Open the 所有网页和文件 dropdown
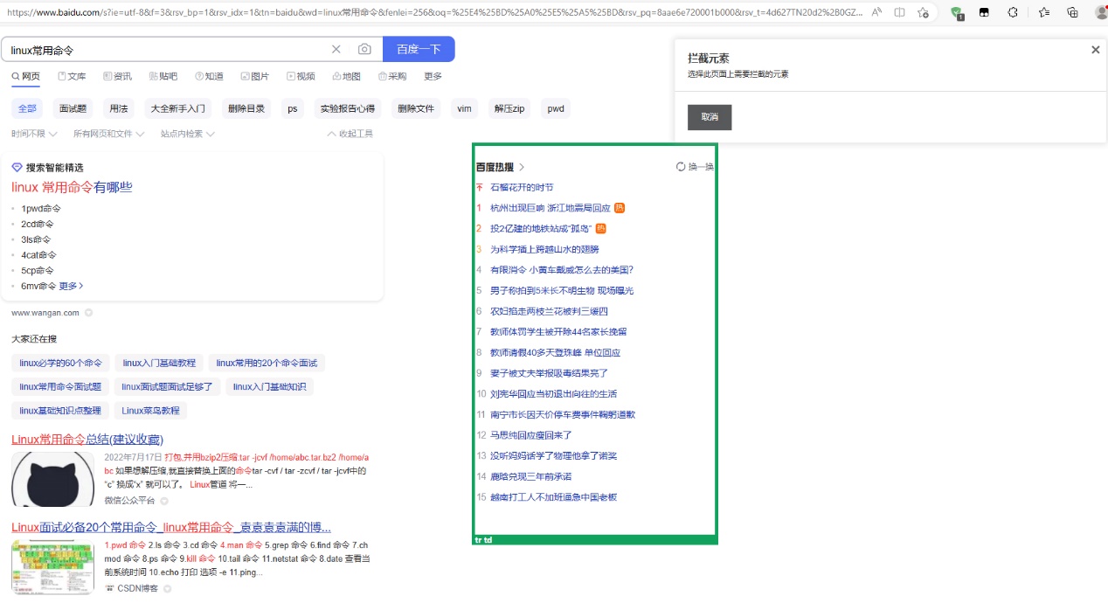Image resolution: width=1108 pixels, height=603 pixels. [109, 134]
